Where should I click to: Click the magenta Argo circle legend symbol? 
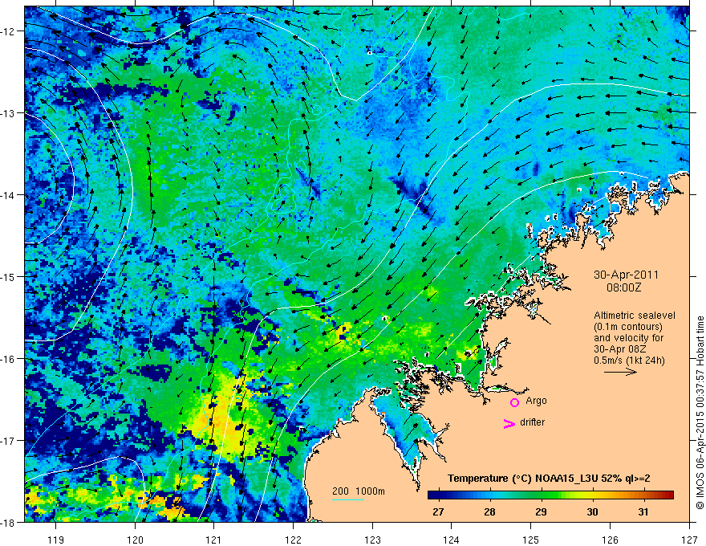pyautogui.click(x=514, y=403)
